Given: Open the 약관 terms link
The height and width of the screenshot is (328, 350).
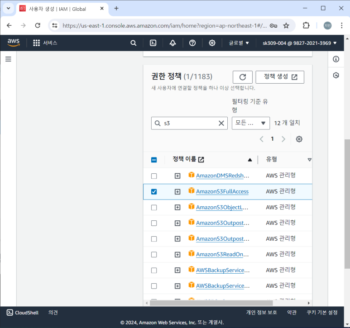Looking at the screenshot, I should click(x=292, y=312).
